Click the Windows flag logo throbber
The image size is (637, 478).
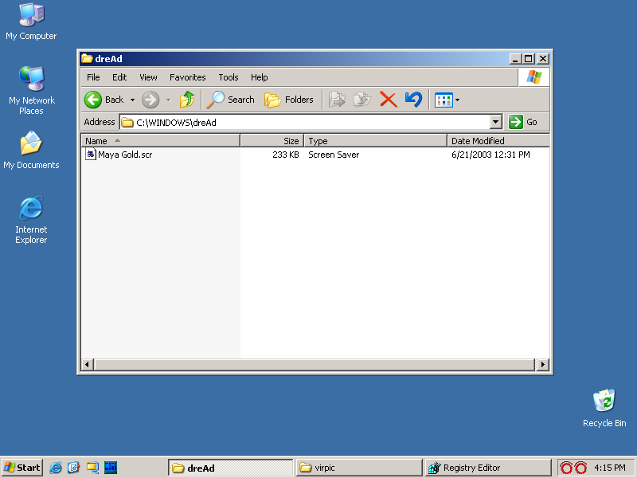(534, 77)
